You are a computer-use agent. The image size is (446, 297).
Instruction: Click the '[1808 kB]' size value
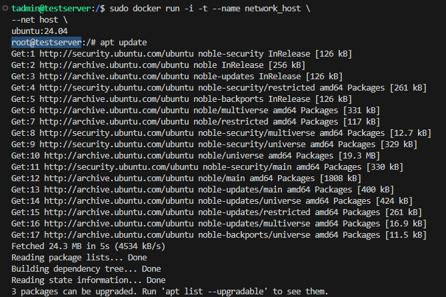point(341,178)
